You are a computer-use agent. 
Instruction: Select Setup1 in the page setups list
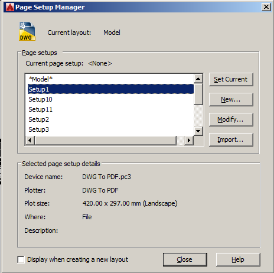pyautogui.click(x=110, y=89)
